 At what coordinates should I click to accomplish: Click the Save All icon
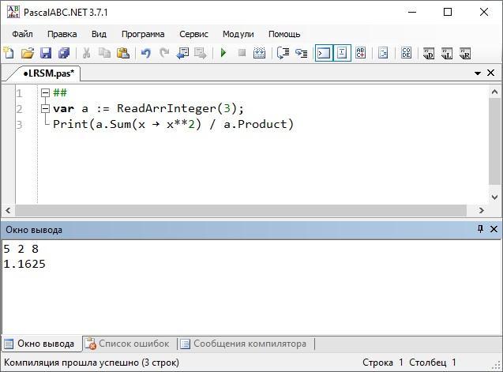coord(63,54)
